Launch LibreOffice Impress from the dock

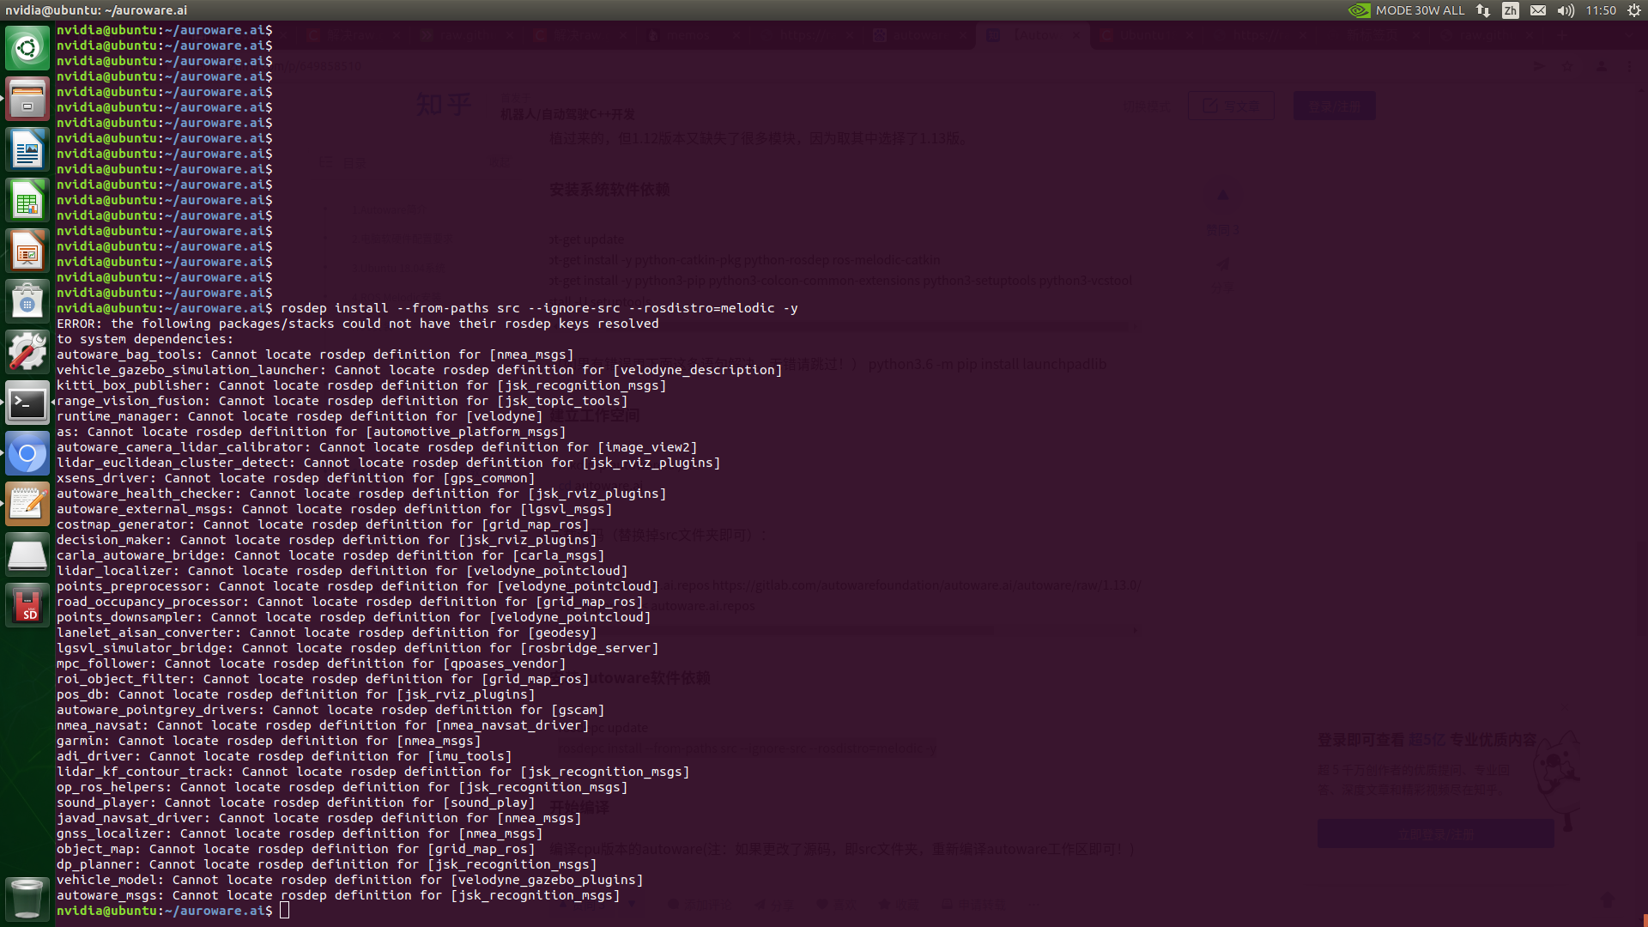click(x=27, y=251)
